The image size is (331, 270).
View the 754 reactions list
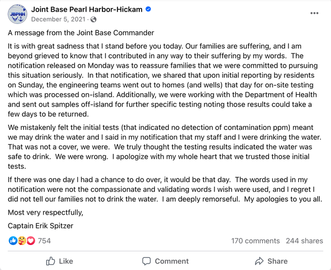44,241
